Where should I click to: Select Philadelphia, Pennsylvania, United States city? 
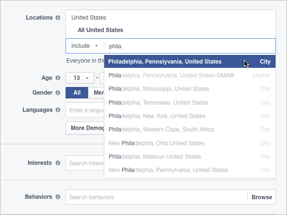[x=190, y=62]
